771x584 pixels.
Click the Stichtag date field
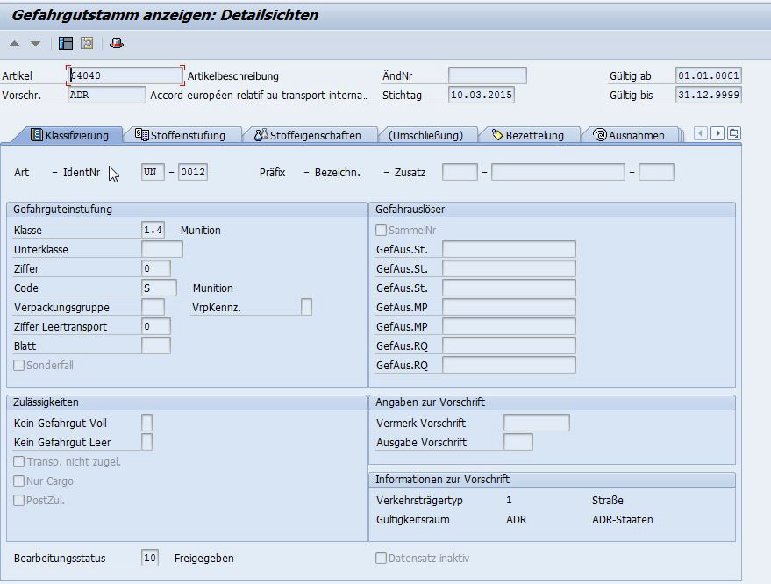coord(481,95)
